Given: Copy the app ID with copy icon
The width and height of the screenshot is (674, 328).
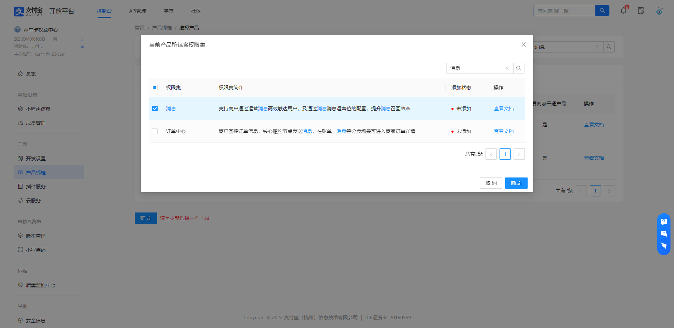Looking at the screenshot, I should click(x=55, y=39).
